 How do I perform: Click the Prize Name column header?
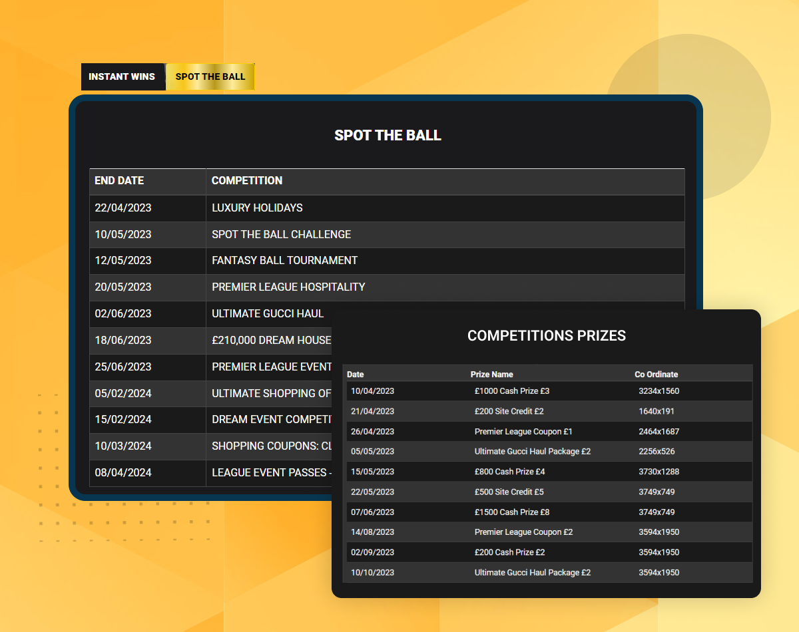click(491, 375)
